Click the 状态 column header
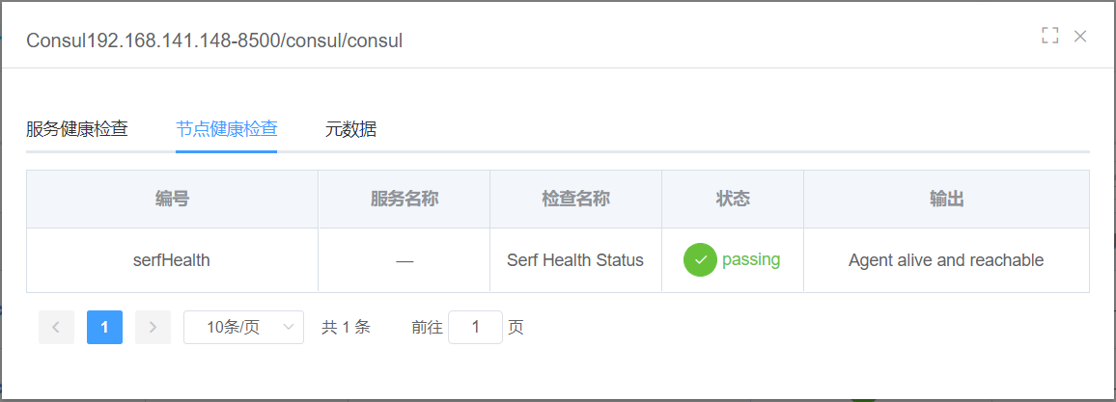The width and height of the screenshot is (1116, 402). pos(733,199)
